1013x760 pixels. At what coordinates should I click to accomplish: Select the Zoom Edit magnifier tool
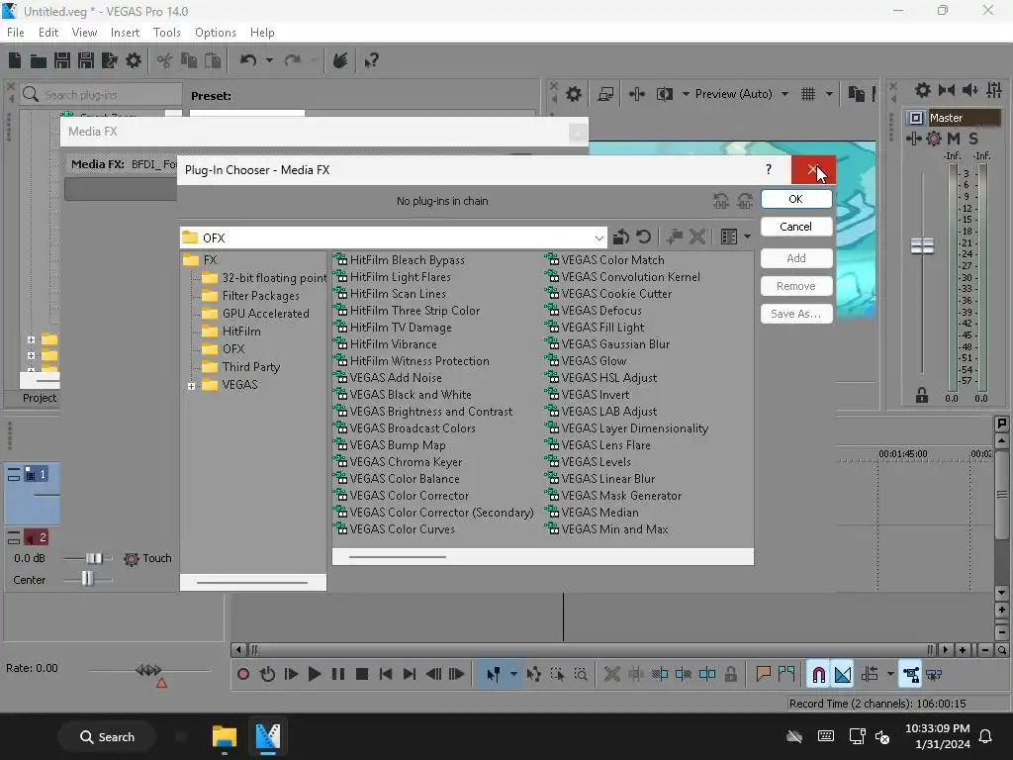click(x=581, y=675)
